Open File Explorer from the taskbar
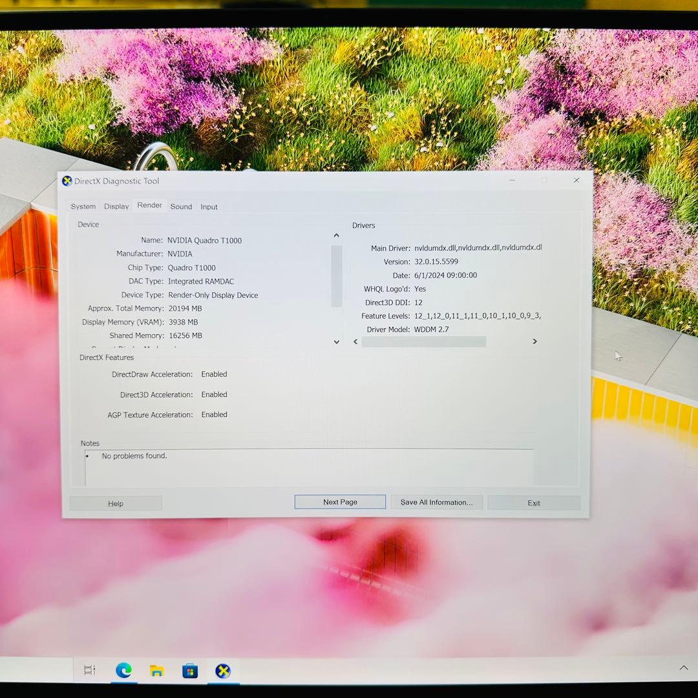The image size is (698, 698). coord(156,670)
